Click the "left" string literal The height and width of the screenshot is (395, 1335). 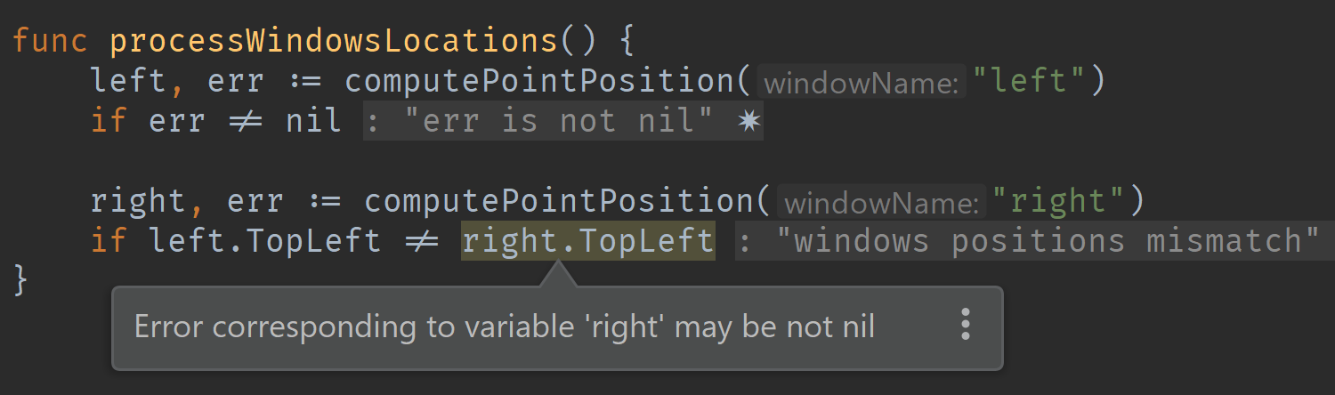pos(1029,81)
